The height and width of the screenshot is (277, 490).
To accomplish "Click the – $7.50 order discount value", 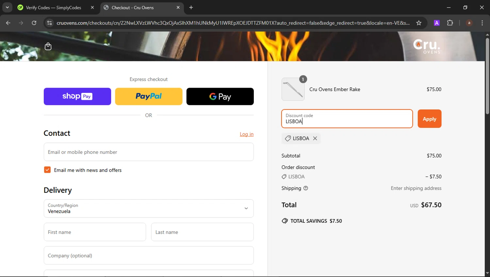I will coord(433,177).
